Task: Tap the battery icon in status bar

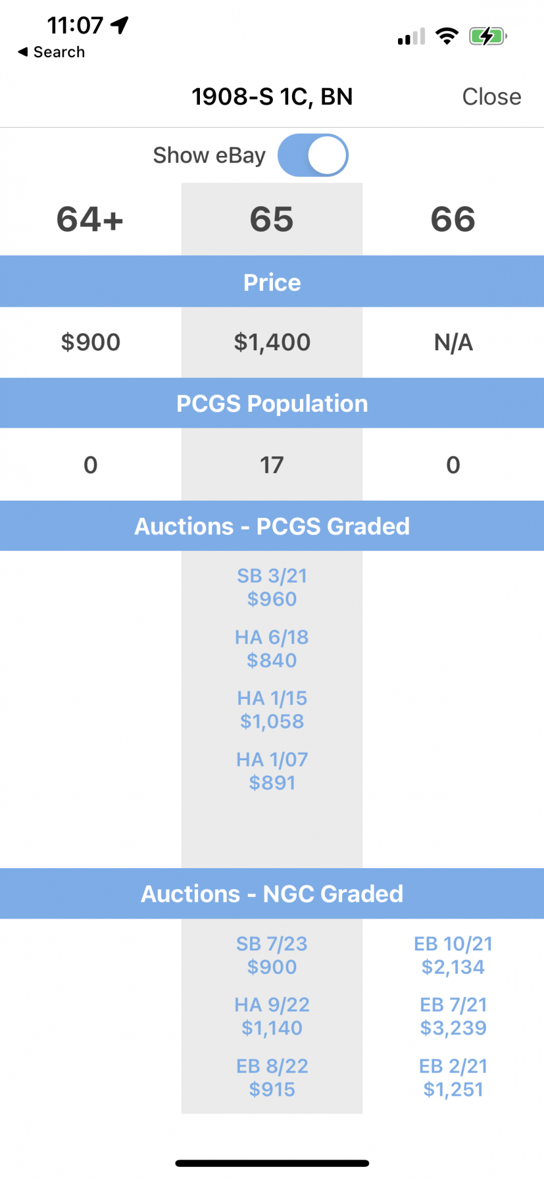Action: pos(488,36)
